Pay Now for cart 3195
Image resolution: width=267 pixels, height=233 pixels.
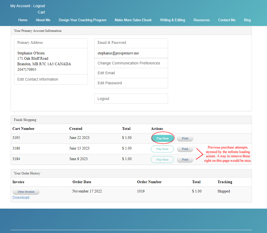163,138
